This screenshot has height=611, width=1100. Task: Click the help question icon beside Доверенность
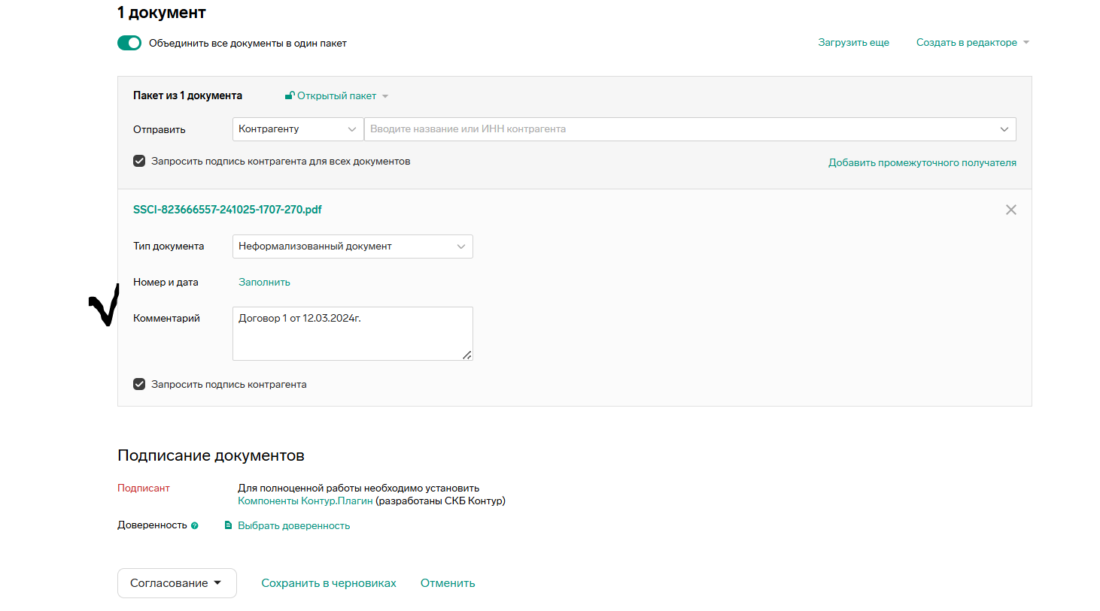[195, 525]
